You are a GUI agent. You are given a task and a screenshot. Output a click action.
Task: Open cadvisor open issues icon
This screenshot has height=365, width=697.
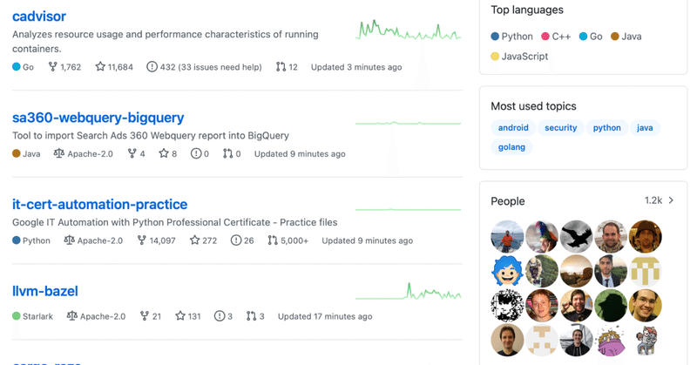click(x=152, y=67)
